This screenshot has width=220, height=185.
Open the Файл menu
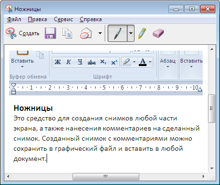coord(14,19)
